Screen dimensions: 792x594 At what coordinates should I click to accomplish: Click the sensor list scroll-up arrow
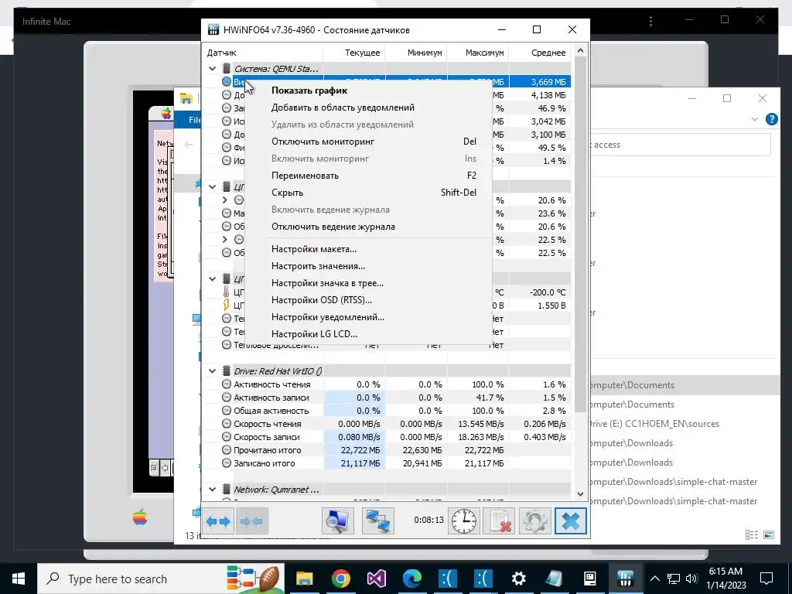click(580, 50)
